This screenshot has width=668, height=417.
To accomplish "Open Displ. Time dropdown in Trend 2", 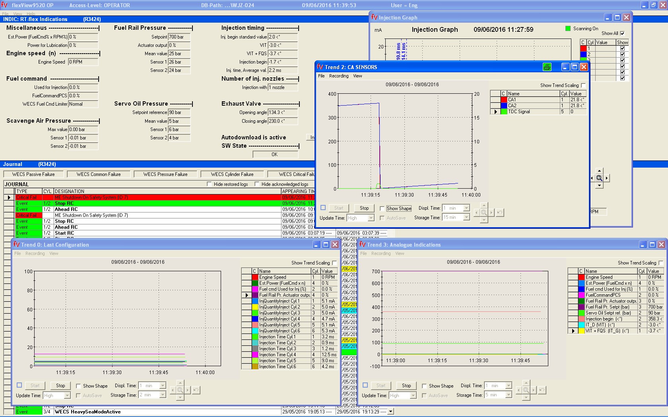I will [x=466, y=208].
